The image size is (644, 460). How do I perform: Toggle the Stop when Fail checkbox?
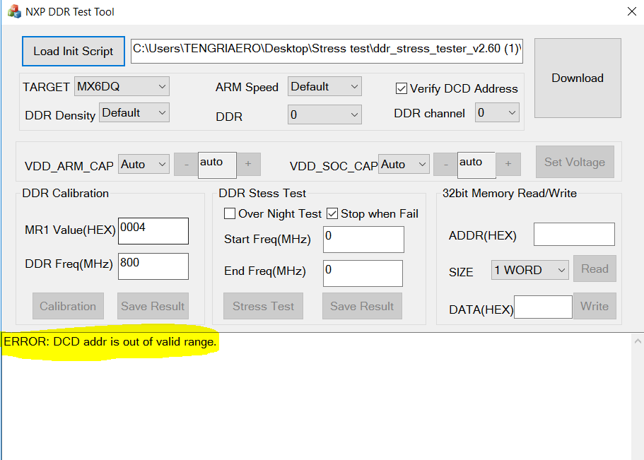tap(332, 213)
